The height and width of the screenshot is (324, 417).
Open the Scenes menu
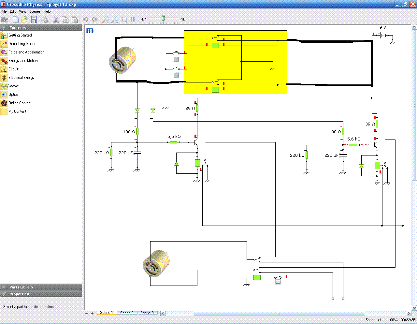pos(35,11)
